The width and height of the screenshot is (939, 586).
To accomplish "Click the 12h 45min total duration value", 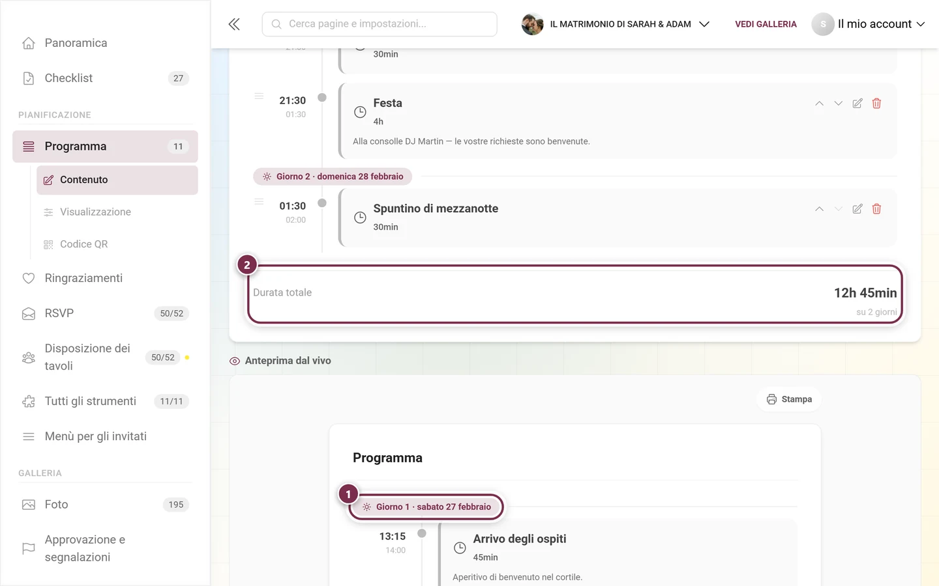I will coord(865,293).
